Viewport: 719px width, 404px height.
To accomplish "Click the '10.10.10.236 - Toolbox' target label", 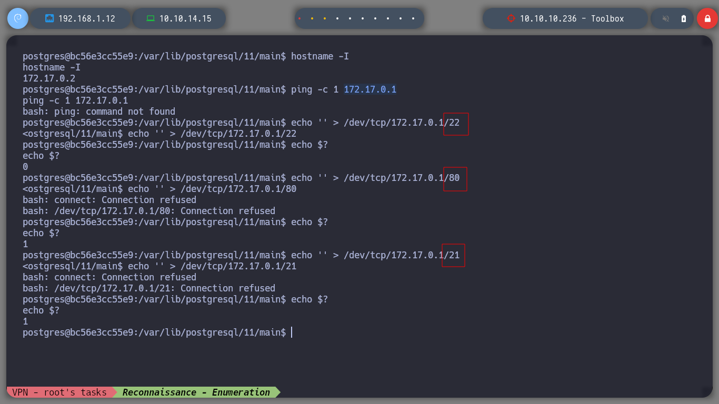I will [x=572, y=18].
